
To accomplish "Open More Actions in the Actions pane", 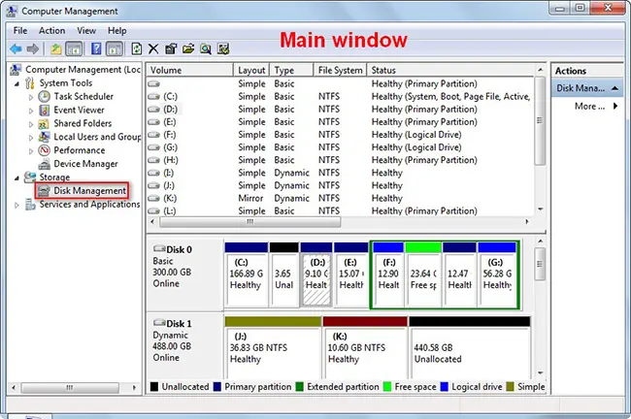I will [x=596, y=107].
